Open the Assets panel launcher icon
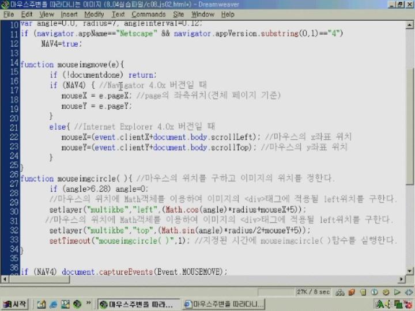Image resolution: width=415 pixels, height=311 pixels. click(352, 292)
